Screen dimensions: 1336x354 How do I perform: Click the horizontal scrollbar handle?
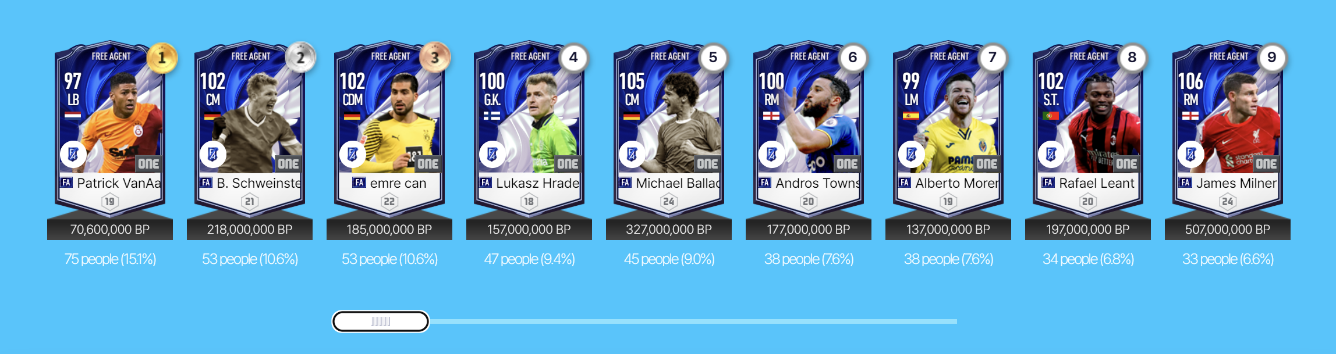pyautogui.click(x=381, y=321)
